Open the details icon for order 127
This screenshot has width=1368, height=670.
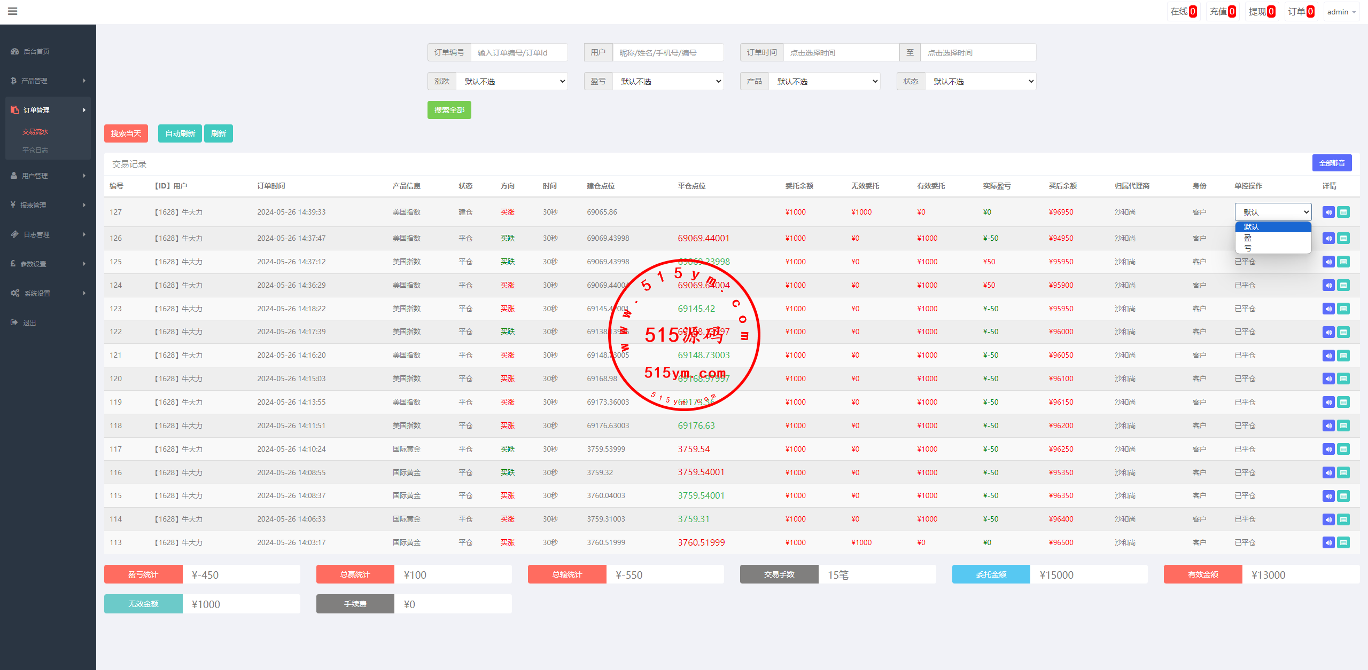pos(1343,212)
